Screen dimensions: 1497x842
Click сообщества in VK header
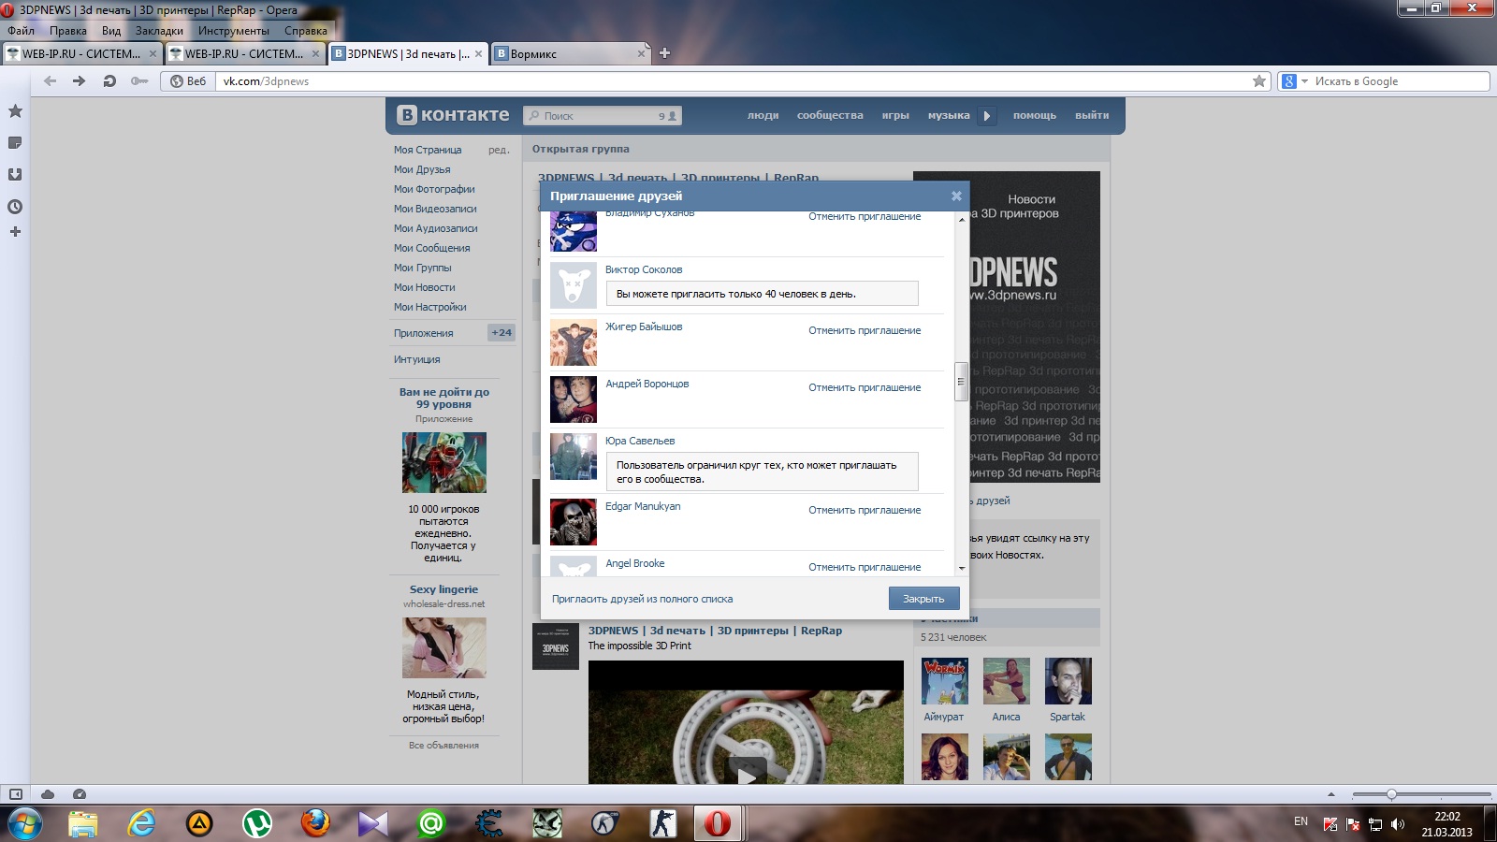[830, 115]
